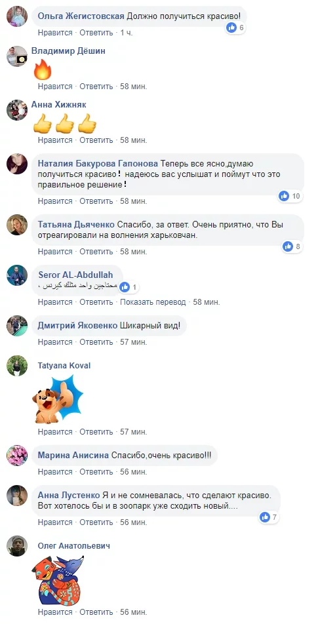The image size is (318, 624).
Task: Open like reactions on Анна Лустенко's comment
Action: 269,517
